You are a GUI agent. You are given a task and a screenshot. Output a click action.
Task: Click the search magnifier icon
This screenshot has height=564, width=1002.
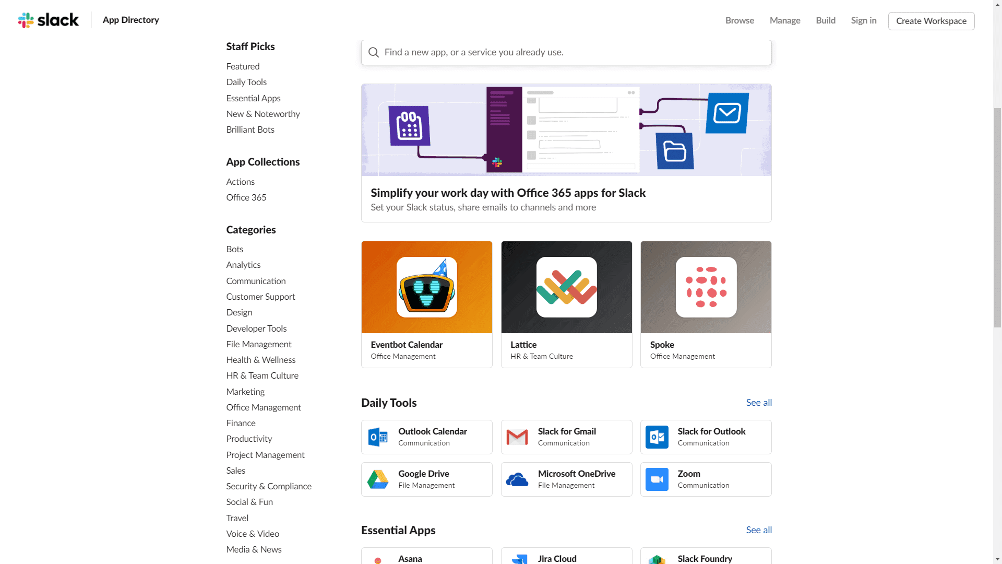pyautogui.click(x=373, y=52)
